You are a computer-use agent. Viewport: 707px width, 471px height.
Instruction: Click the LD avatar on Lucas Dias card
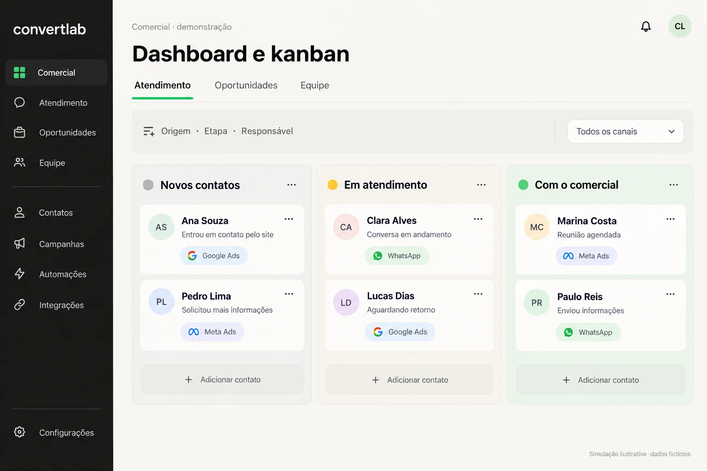pos(346,303)
